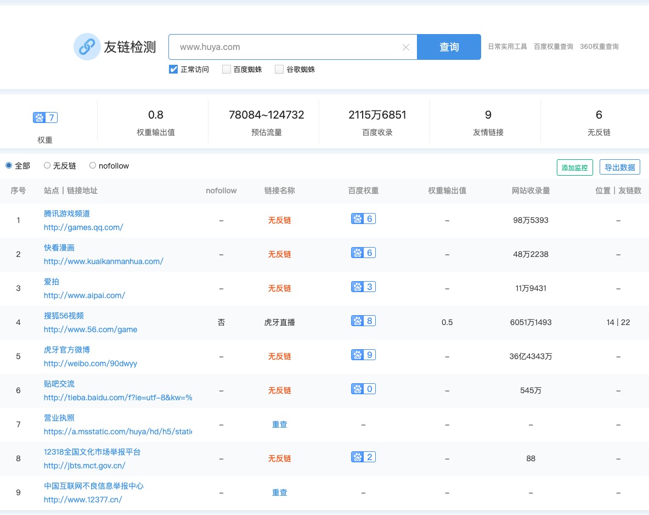Click the weight 6 badge for 腾讯游戏频道
649x515 pixels.
pyautogui.click(x=363, y=219)
